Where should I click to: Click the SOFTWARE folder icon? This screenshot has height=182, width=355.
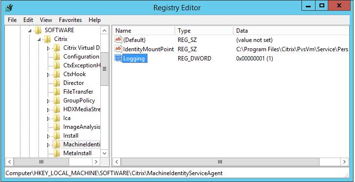pos(38,30)
